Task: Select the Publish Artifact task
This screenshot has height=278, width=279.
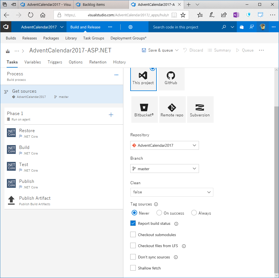Action: pyautogui.click(x=64, y=201)
